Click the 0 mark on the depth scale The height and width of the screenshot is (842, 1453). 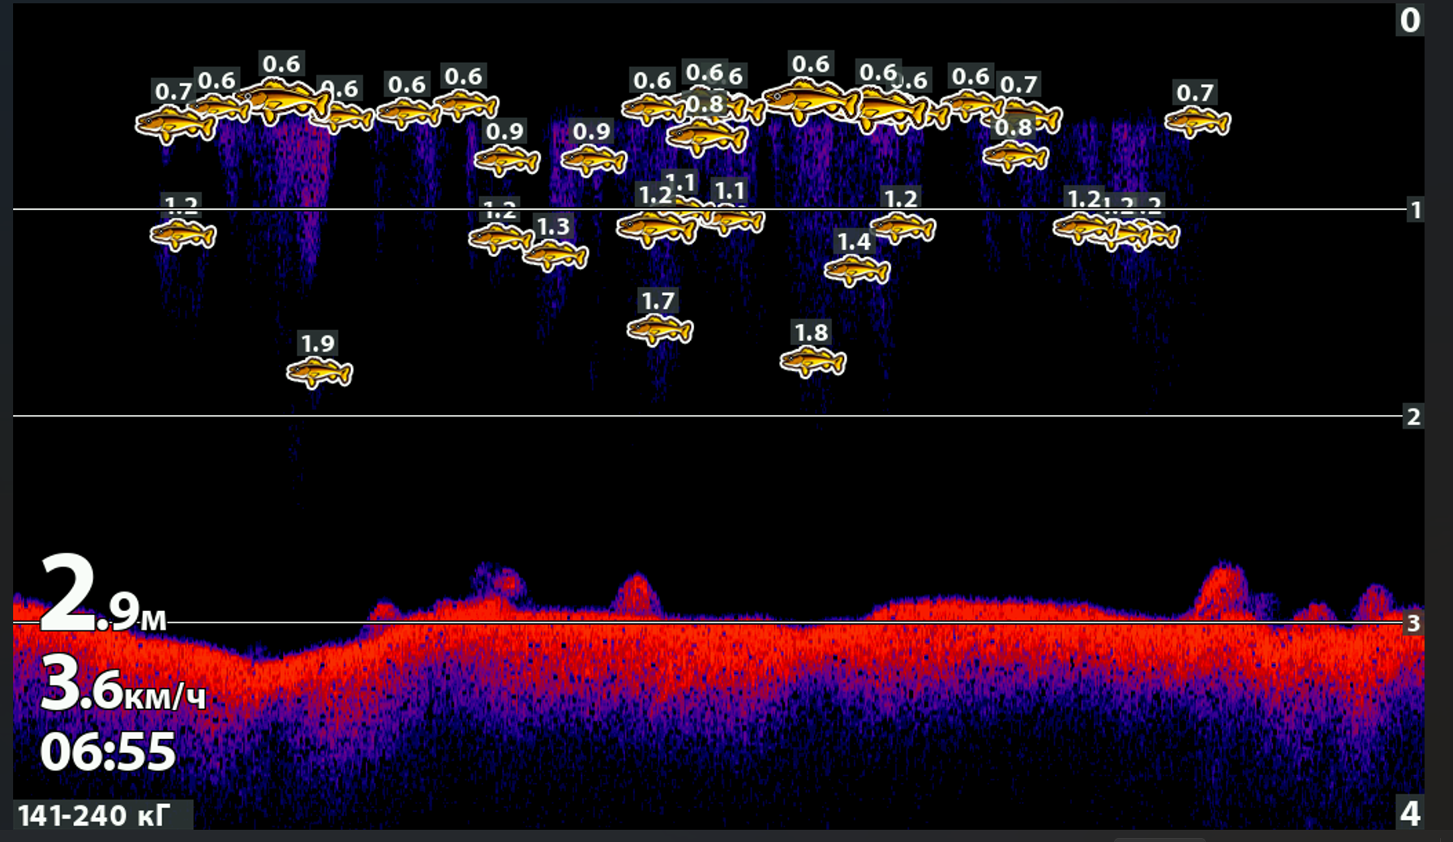coord(1410,20)
